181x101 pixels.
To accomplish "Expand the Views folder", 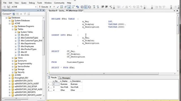I will tap(12, 58).
